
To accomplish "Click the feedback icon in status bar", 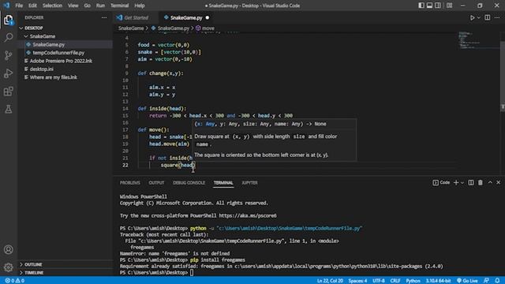I will coord(486,281).
